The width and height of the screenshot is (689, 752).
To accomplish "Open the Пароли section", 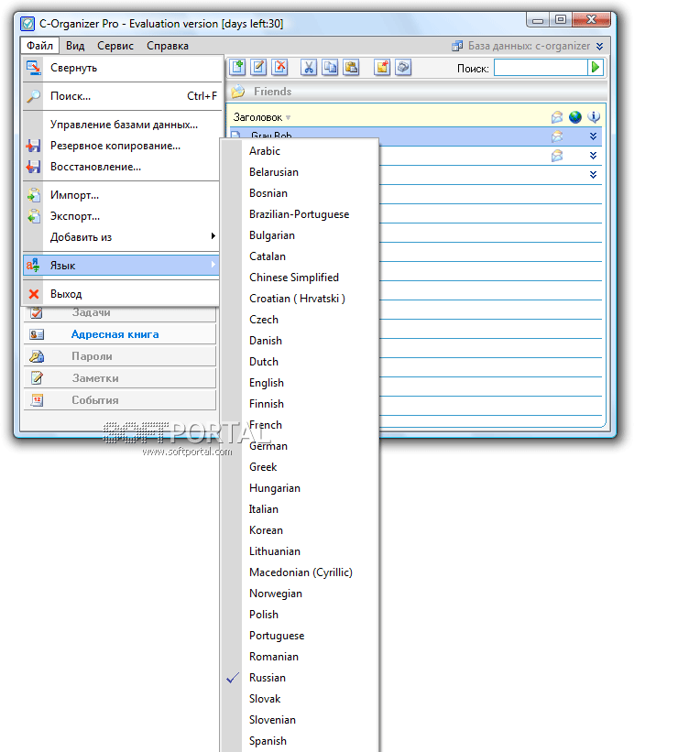I will pos(120,356).
